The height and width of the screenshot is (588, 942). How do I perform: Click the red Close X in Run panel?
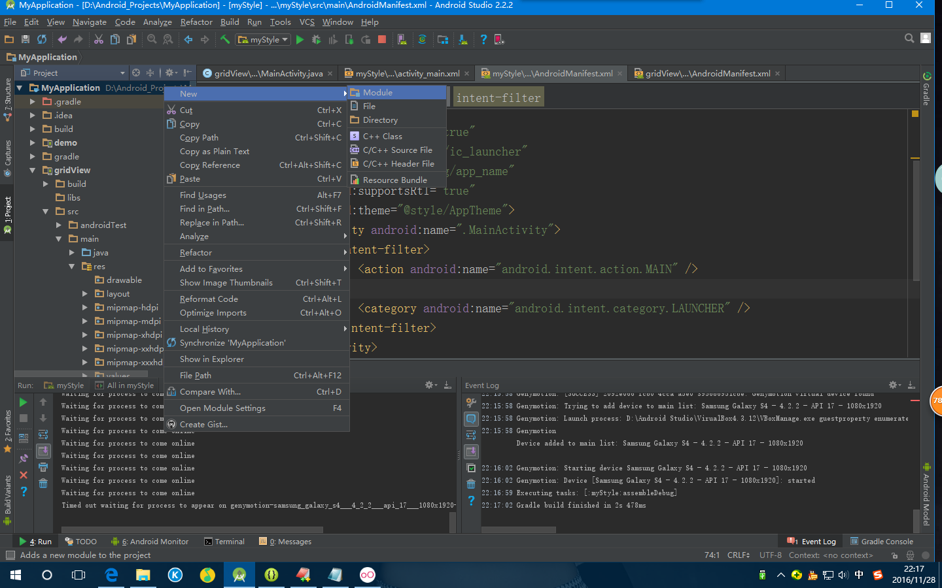[x=24, y=475]
